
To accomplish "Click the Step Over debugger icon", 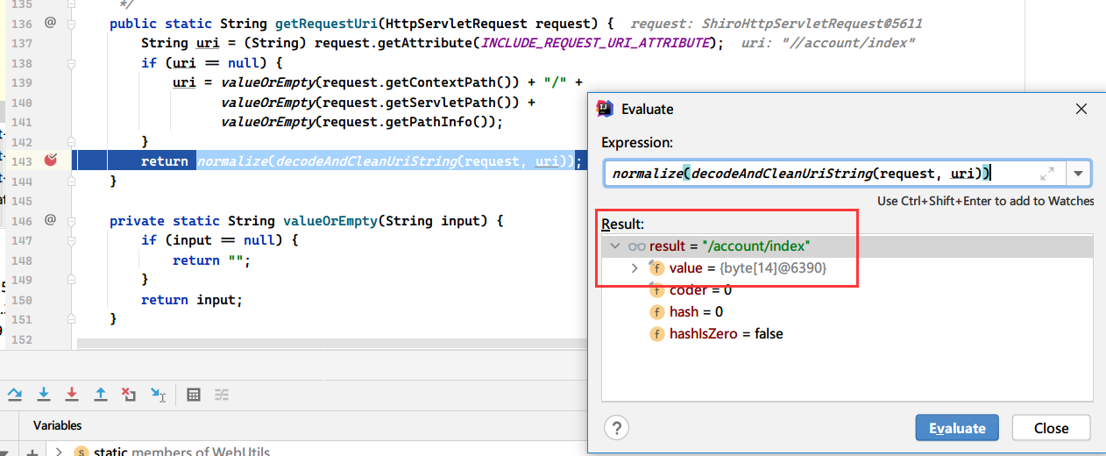I will [x=15, y=394].
